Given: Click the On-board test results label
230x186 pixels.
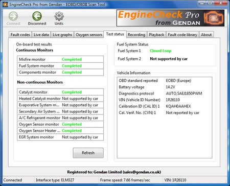Looking at the screenshot, I should click(34, 44).
